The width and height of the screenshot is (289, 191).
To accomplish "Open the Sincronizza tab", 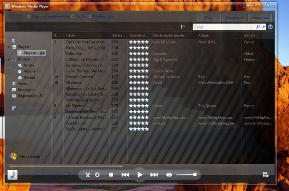I will 260,18.
